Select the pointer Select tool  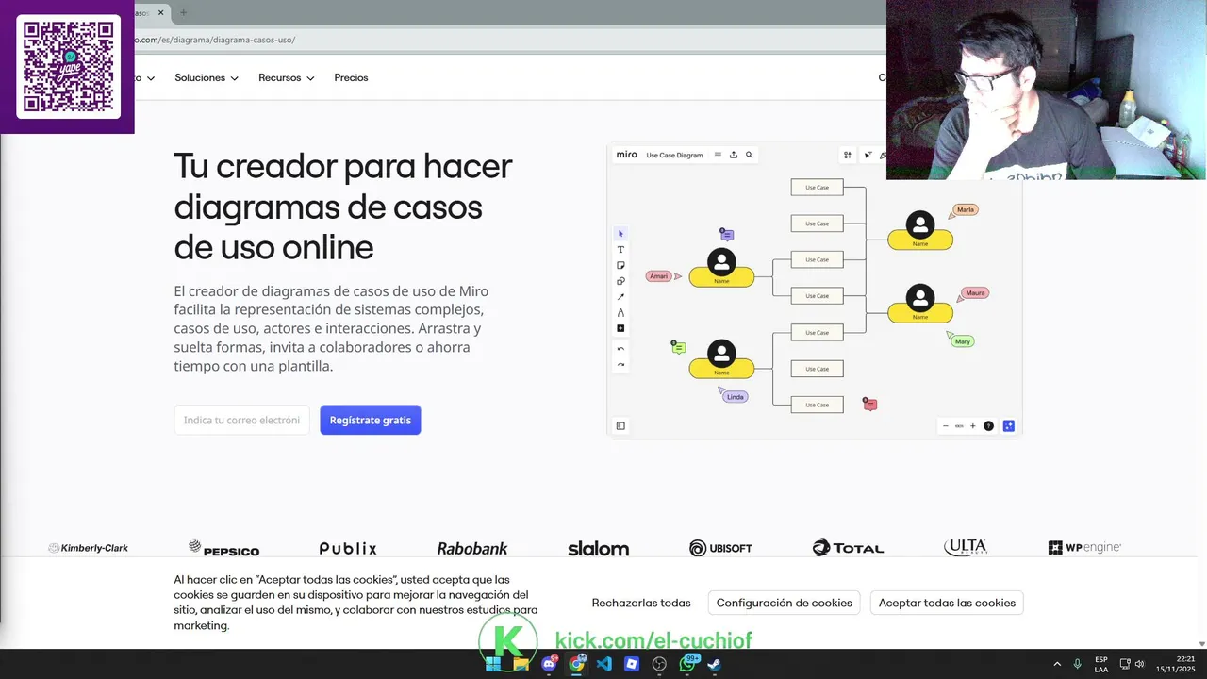pyautogui.click(x=620, y=233)
